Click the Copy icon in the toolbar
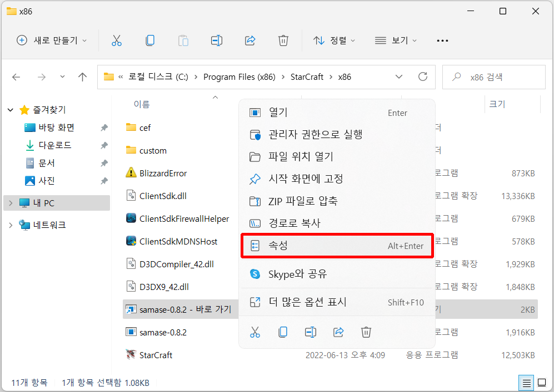 [150, 40]
